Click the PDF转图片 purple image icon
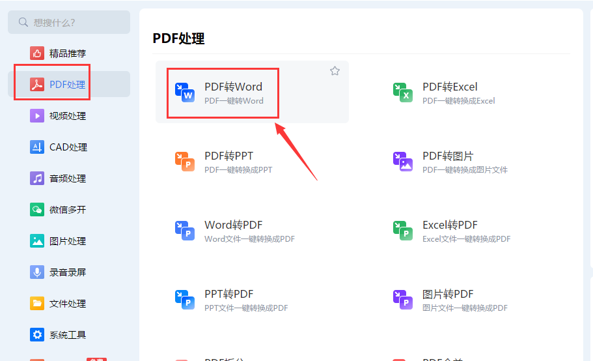Viewport: 593px width, 361px height. [x=403, y=162]
